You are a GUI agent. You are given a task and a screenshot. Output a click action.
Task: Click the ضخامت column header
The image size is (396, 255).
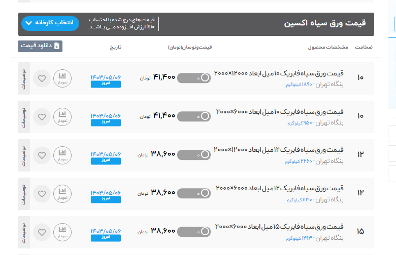(x=363, y=47)
